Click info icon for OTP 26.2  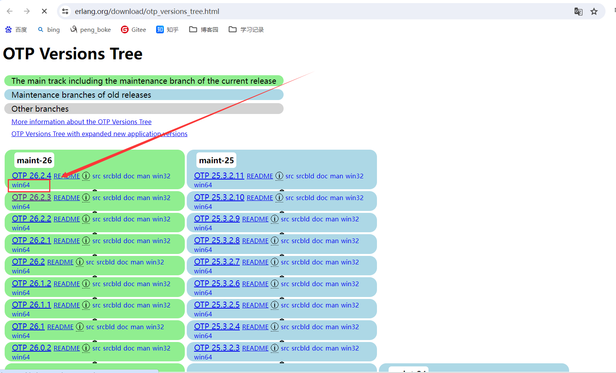(80, 262)
